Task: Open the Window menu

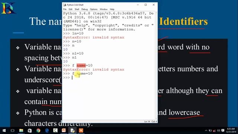Action: pyautogui.click(x=103, y=9)
